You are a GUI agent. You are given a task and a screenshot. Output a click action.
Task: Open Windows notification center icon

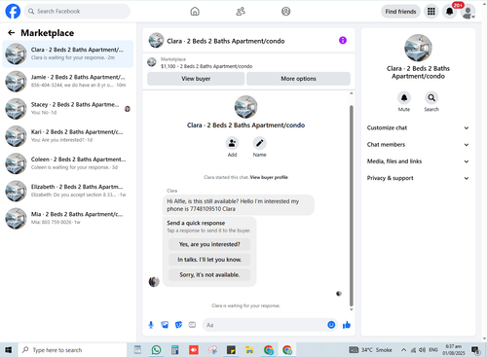click(x=475, y=350)
